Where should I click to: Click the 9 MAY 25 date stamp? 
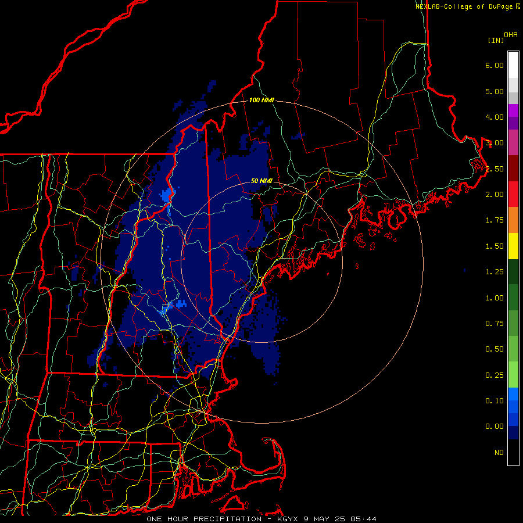[324, 519]
